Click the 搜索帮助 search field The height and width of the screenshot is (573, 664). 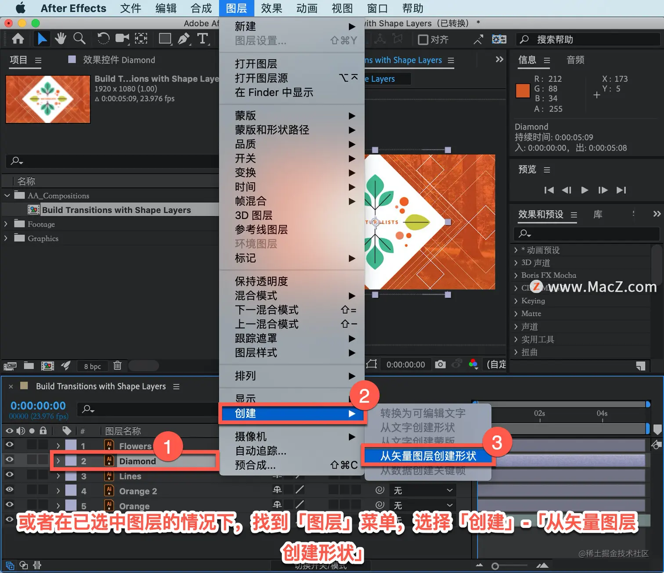click(x=588, y=40)
